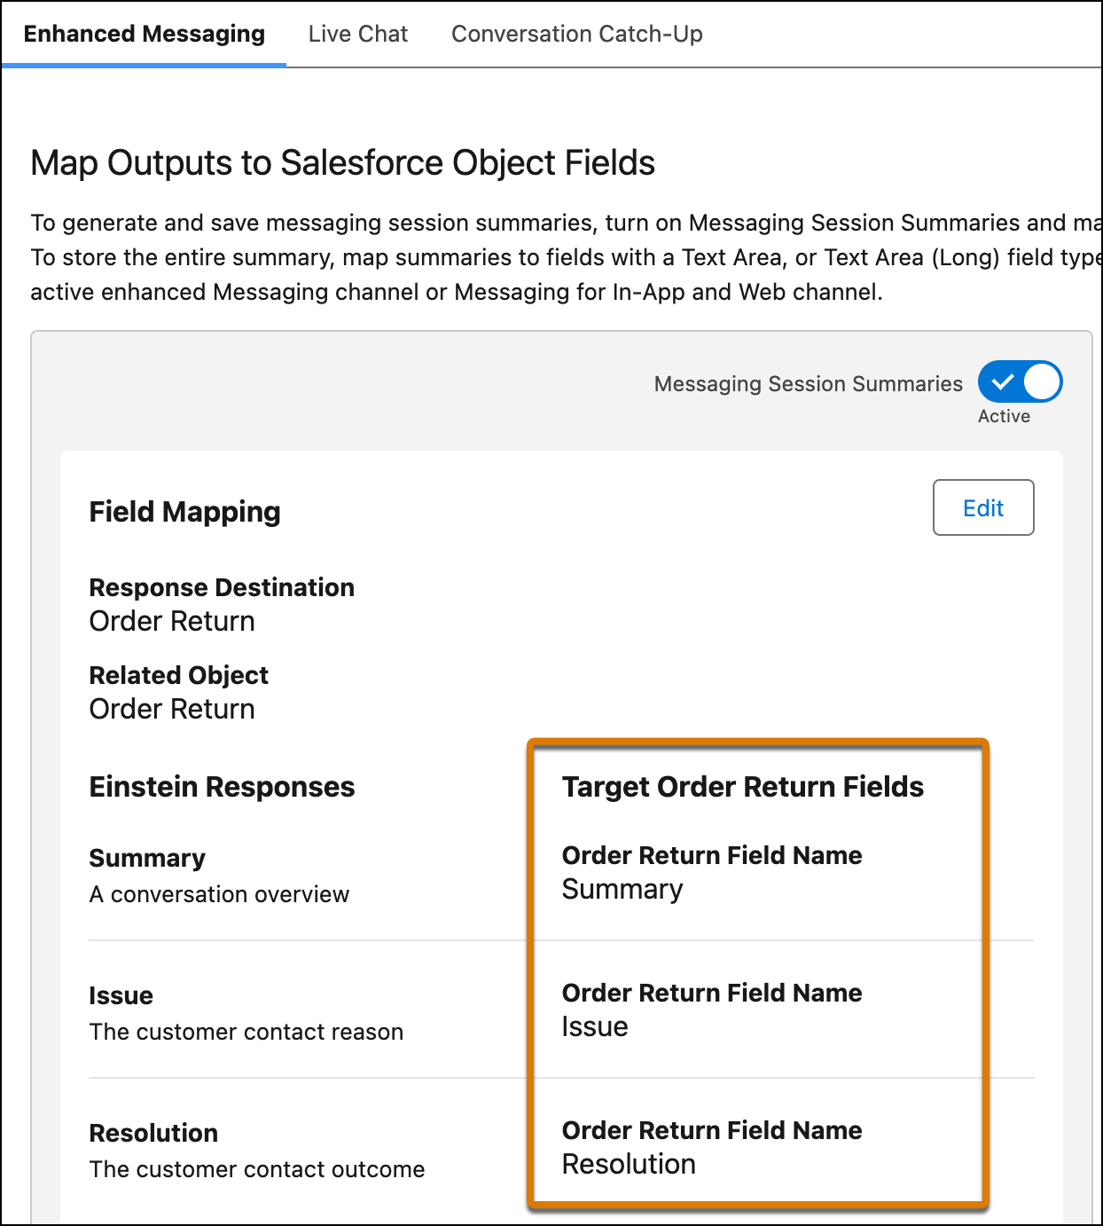The height and width of the screenshot is (1226, 1103).
Task: Click the Einstein Responses column heading
Action: point(222,787)
